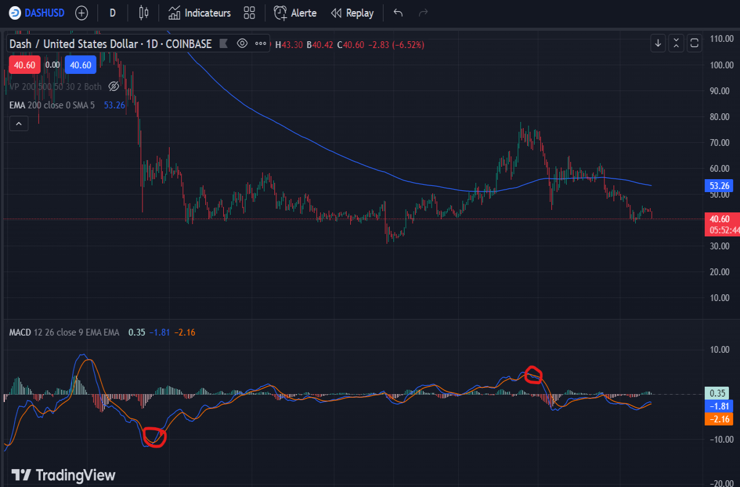Image resolution: width=740 pixels, height=487 pixels.
Task: Click the 53.26 EMA price label on axis
Action: [718, 185]
